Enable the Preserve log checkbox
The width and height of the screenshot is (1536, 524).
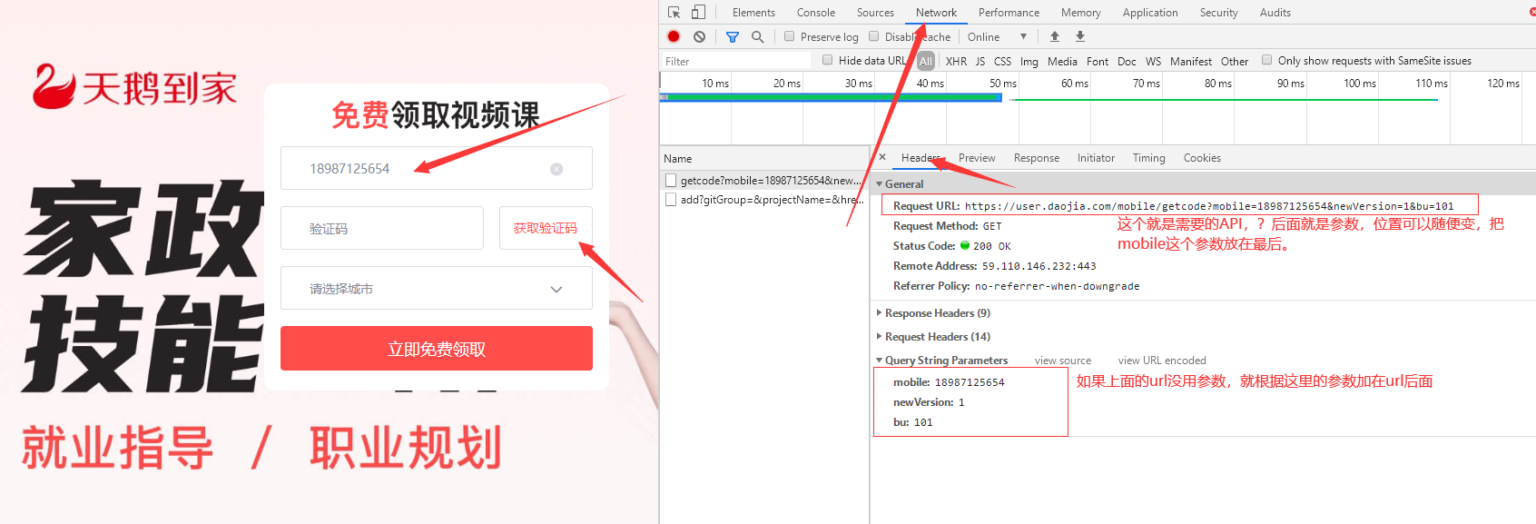[790, 36]
